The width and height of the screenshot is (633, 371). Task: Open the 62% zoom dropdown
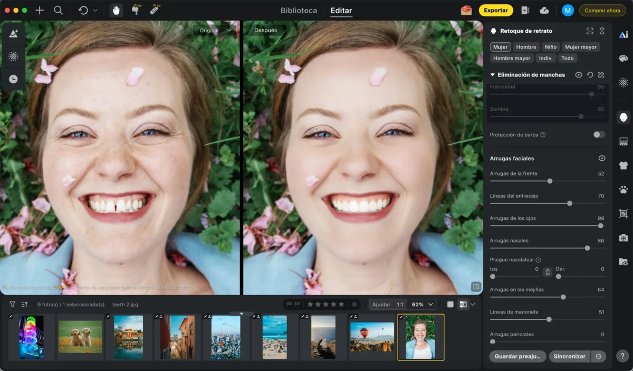click(423, 305)
